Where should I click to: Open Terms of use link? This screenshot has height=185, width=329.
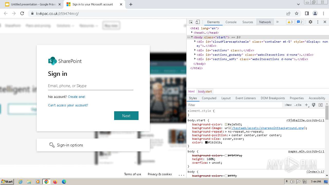(x=133, y=174)
